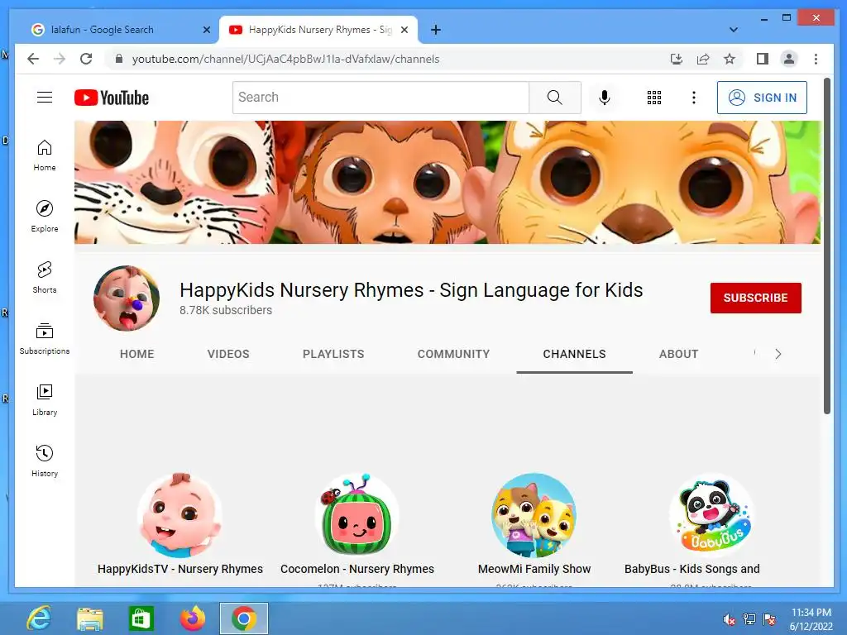Screen dimensions: 847x635
Task: Go to Home in the sidebar
Action: coord(45,155)
